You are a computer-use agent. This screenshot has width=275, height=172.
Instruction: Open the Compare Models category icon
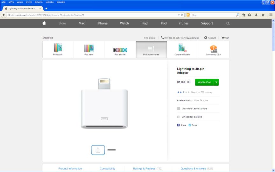coord(182,48)
